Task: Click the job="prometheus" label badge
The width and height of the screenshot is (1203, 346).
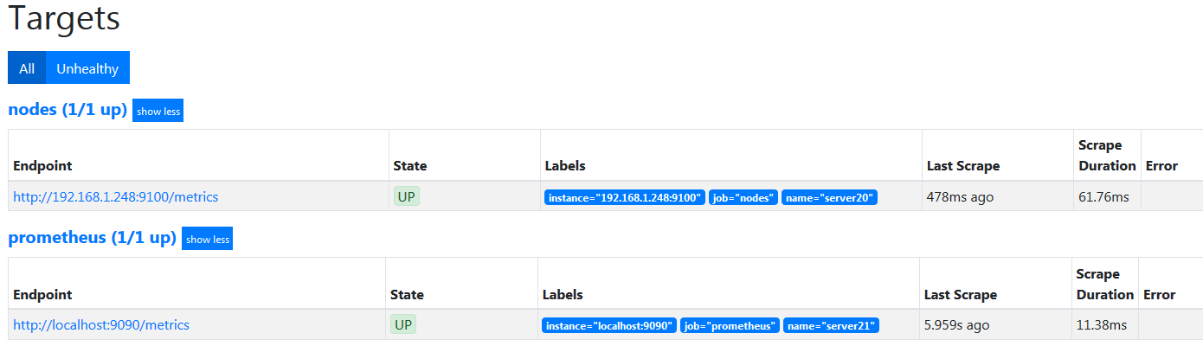Action: coord(730,325)
